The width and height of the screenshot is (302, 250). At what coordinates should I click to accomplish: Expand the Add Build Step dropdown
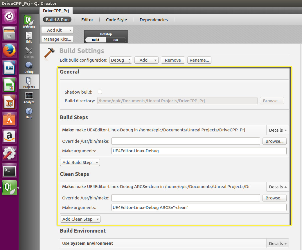tap(80, 162)
